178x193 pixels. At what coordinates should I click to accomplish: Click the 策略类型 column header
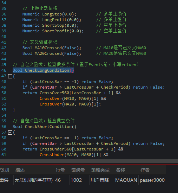pyautogui.click(x=100, y=170)
